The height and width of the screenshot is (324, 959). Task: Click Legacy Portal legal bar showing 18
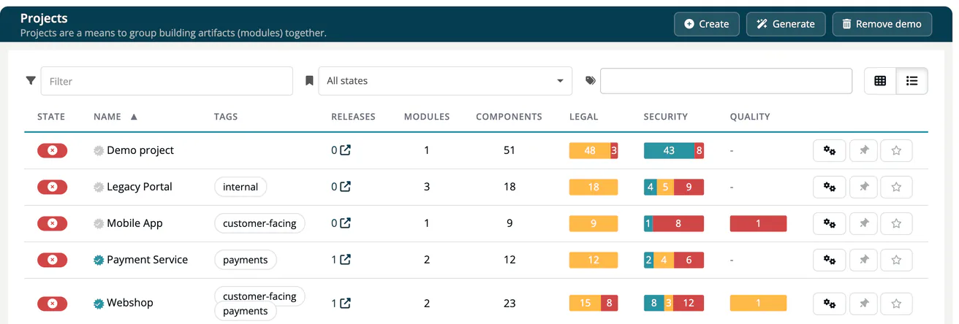point(594,187)
